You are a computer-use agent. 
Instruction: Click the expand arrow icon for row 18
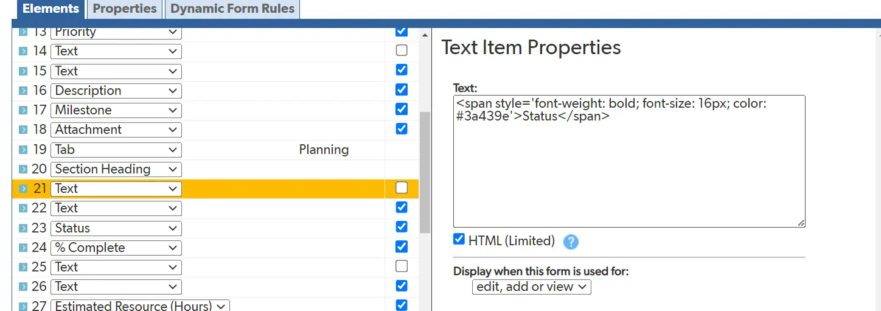(x=23, y=130)
